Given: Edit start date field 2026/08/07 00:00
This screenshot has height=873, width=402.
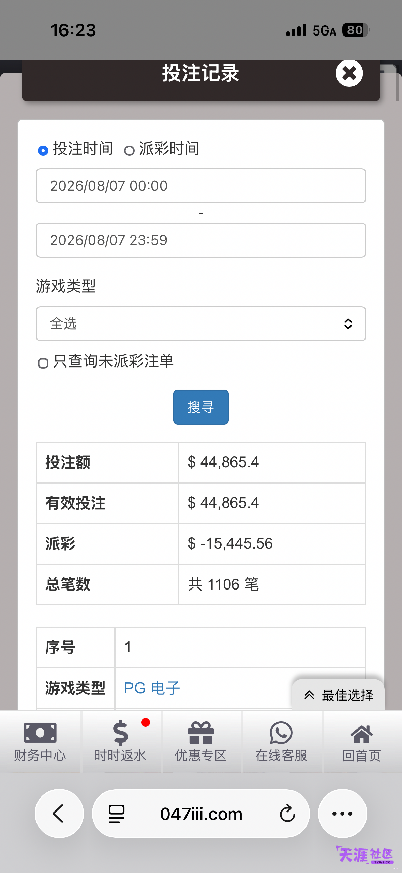Looking at the screenshot, I should click(201, 186).
